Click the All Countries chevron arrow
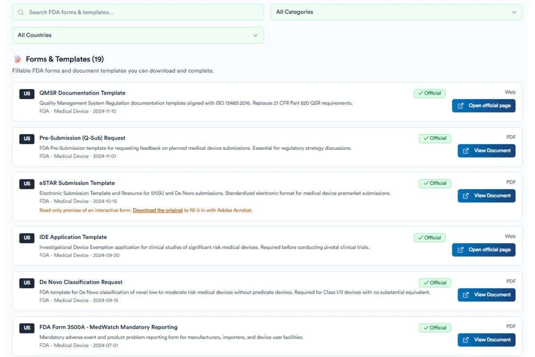The image size is (535, 357). [255, 36]
